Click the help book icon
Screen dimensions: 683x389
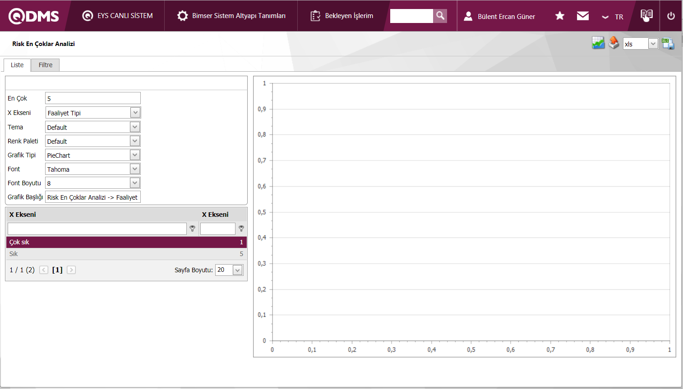click(646, 15)
